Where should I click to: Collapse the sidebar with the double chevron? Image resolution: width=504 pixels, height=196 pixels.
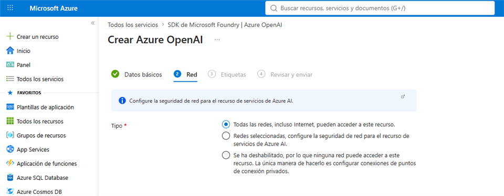point(92,23)
